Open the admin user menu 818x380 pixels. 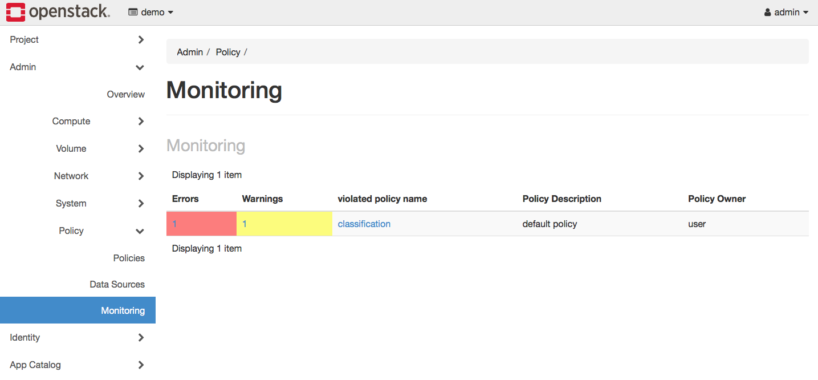pos(787,12)
